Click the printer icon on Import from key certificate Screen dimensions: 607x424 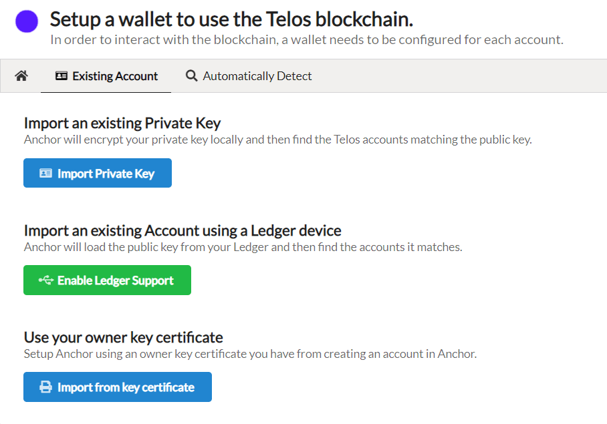click(x=45, y=387)
